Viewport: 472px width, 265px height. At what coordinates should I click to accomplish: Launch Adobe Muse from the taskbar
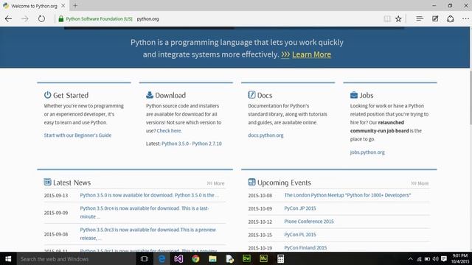263,258
